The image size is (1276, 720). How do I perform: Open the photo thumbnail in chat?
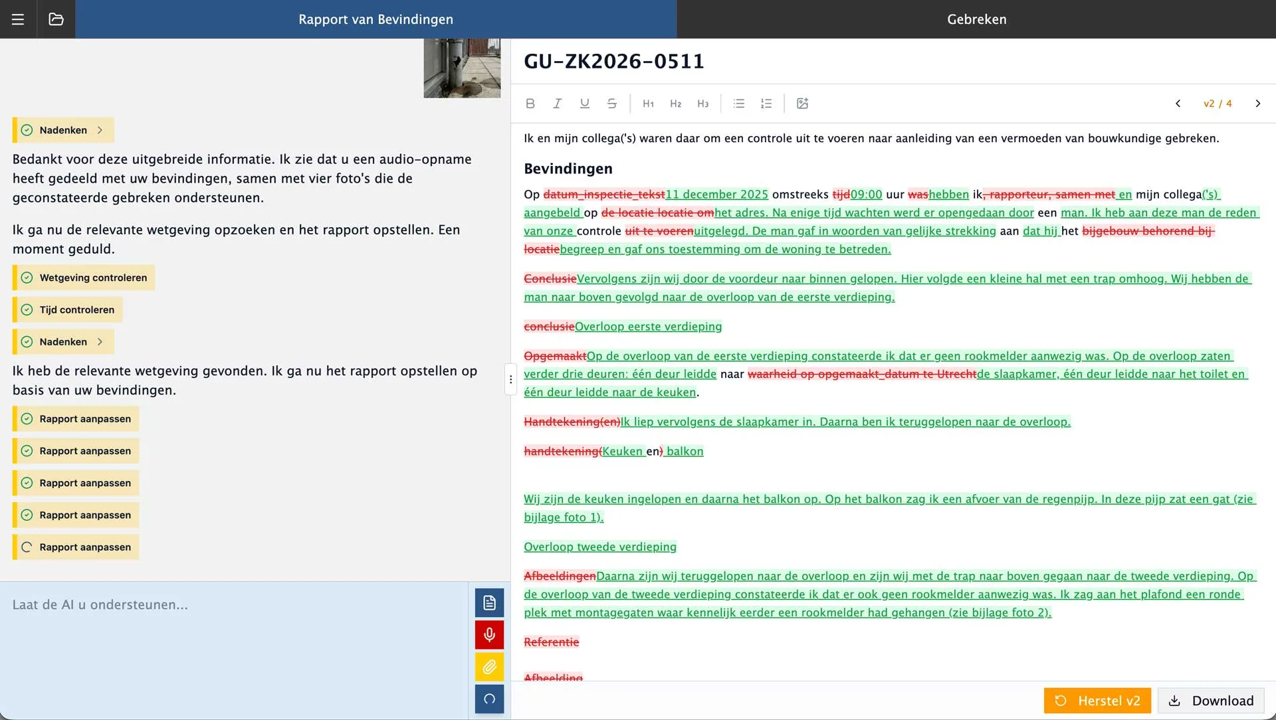tap(462, 68)
